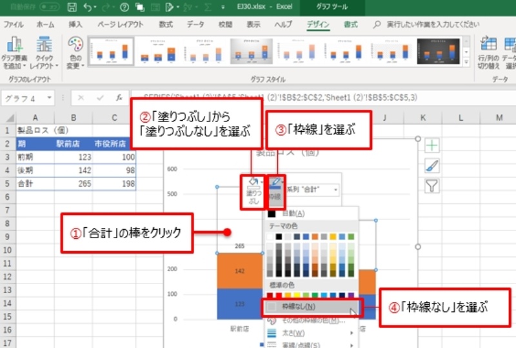The image size is (516, 348).
Task: Toggle the AutoSave switch
Action: click(50, 8)
